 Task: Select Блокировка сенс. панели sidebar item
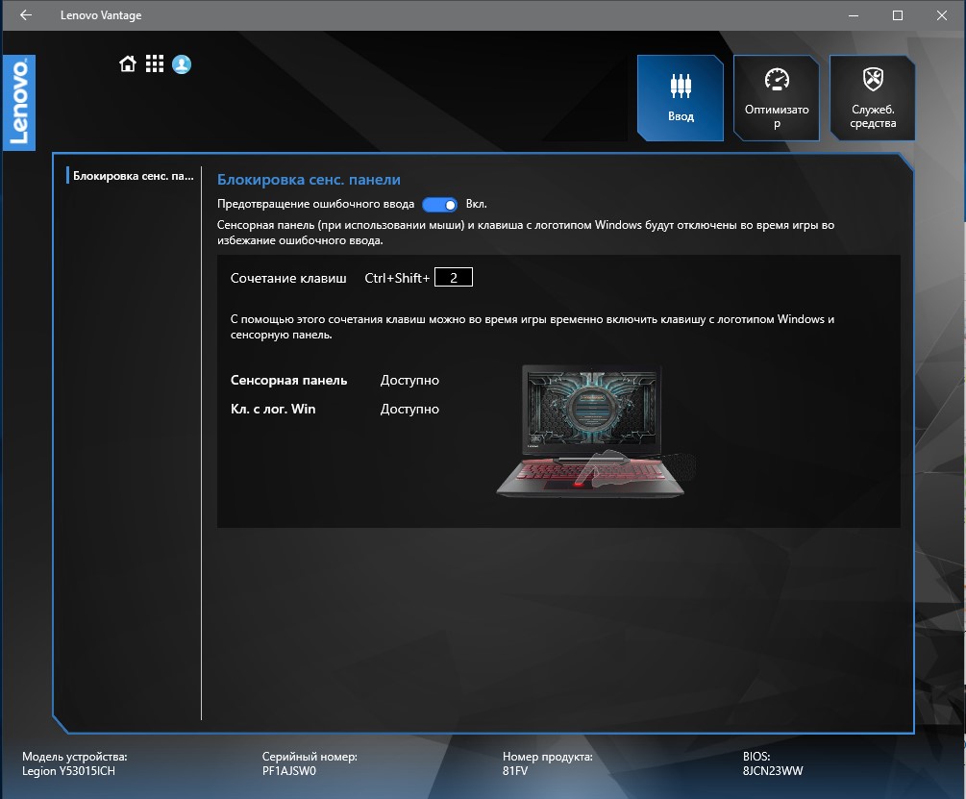tap(133, 176)
